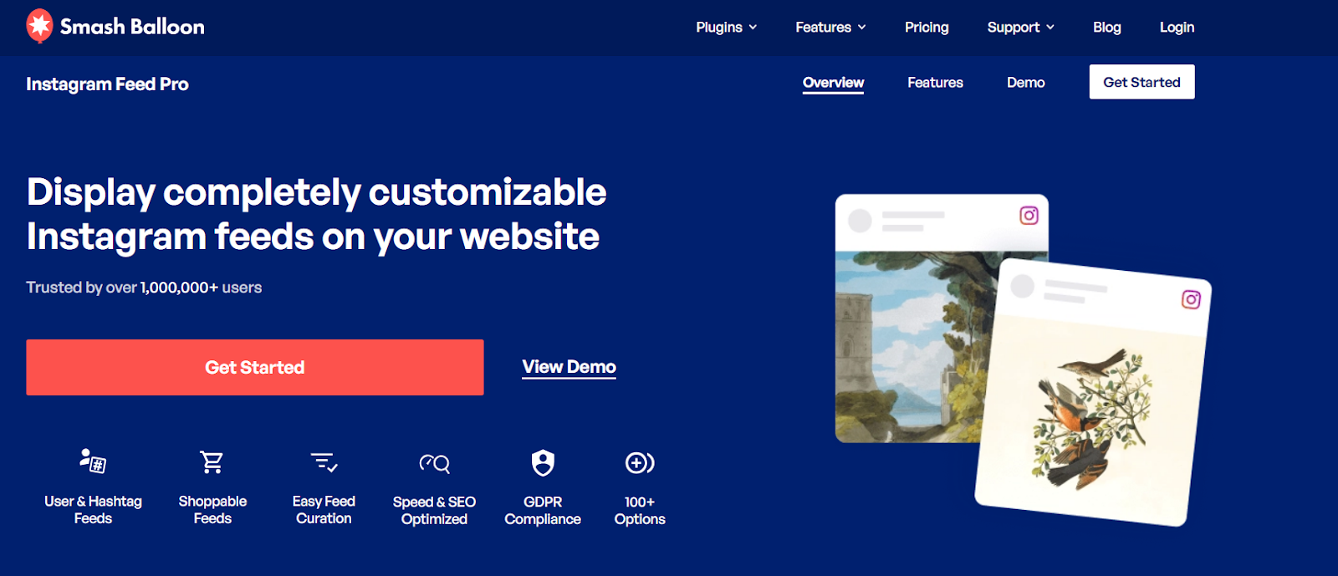
Task: Expand the Features dropdown in top navigation
Action: pos(830,28)
